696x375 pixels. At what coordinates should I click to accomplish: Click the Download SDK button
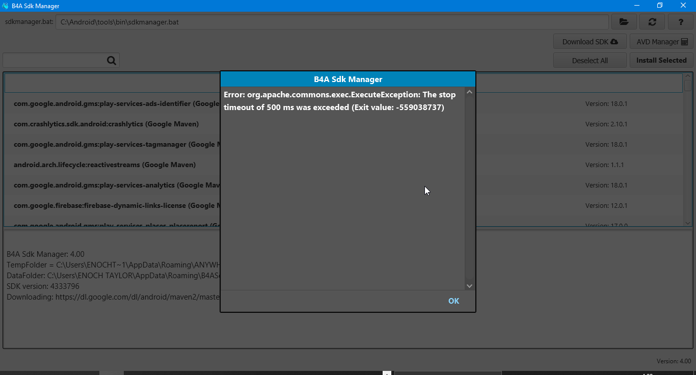click(590, 42)
